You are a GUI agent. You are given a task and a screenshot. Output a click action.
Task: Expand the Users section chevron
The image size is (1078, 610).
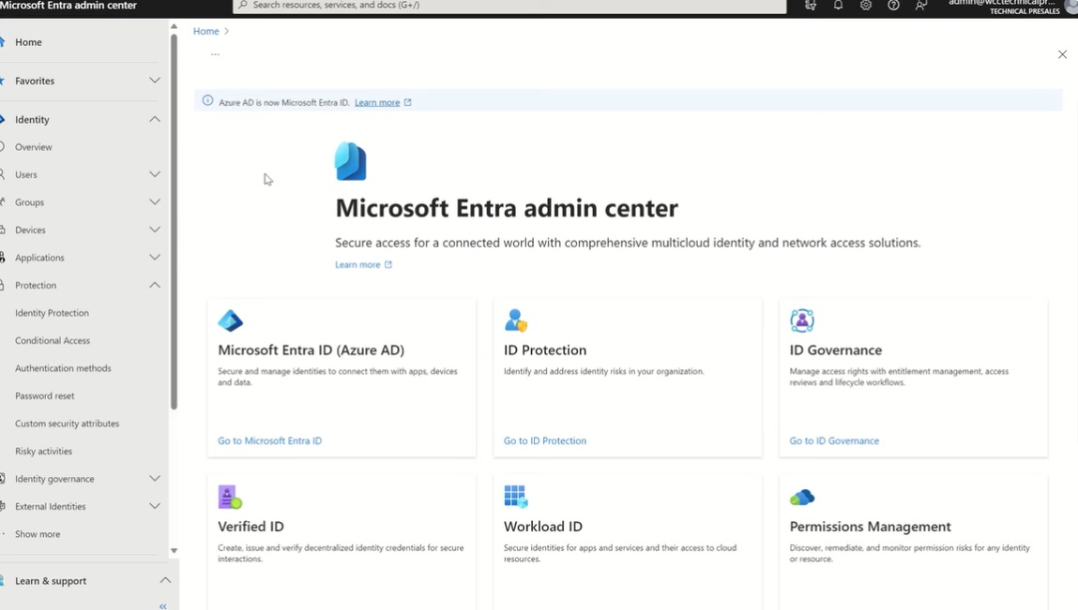coord(155,174)
